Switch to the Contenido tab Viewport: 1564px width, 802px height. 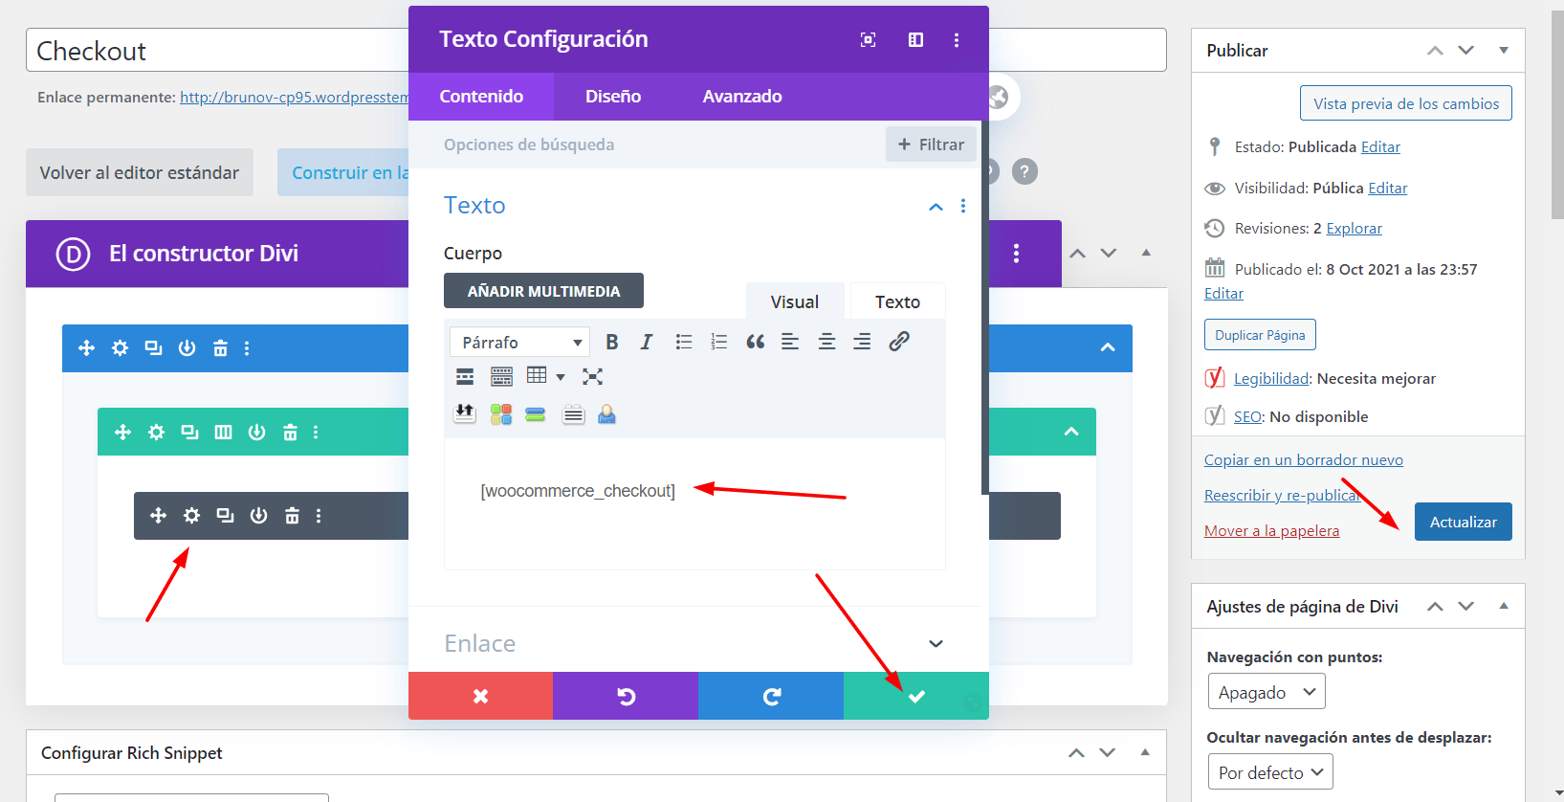coord(481,97)
